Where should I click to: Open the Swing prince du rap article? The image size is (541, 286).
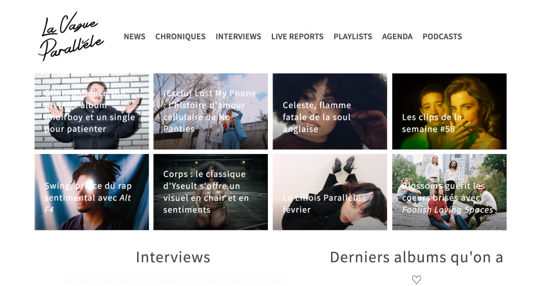(x=91, y=192)
